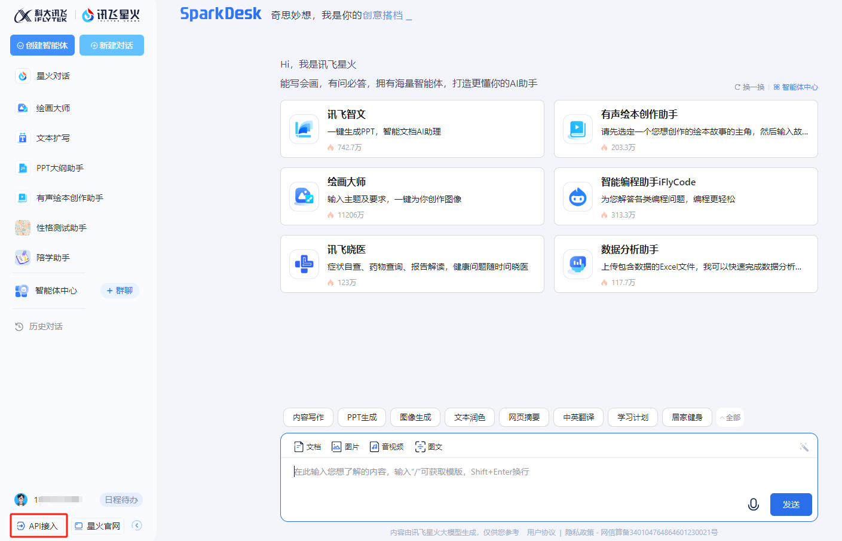Select the PPT生成 quick prompt
This screenshot has width=842, height=541.
362,417
